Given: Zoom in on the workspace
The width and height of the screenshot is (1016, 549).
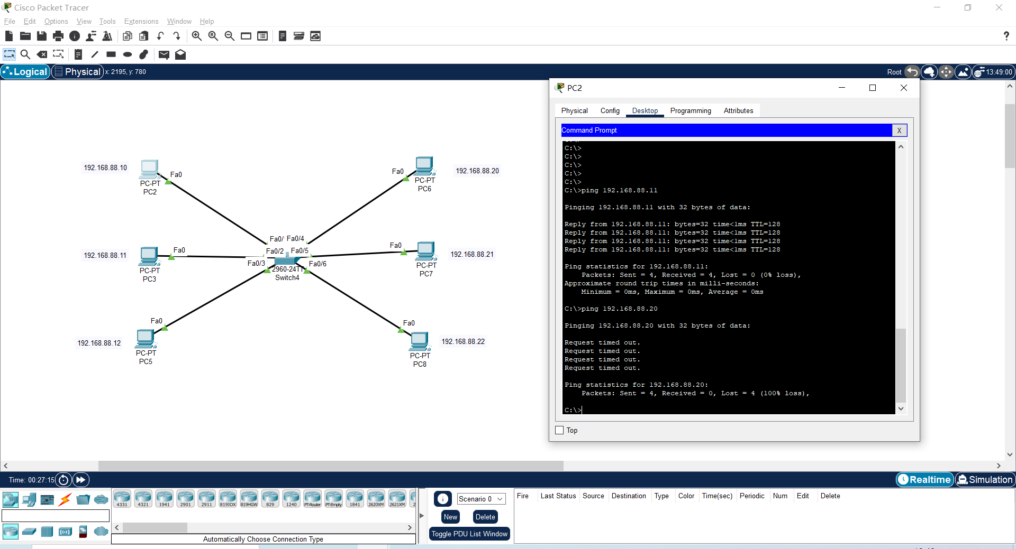Looking at the screenshot, I should tap(196, 36).
